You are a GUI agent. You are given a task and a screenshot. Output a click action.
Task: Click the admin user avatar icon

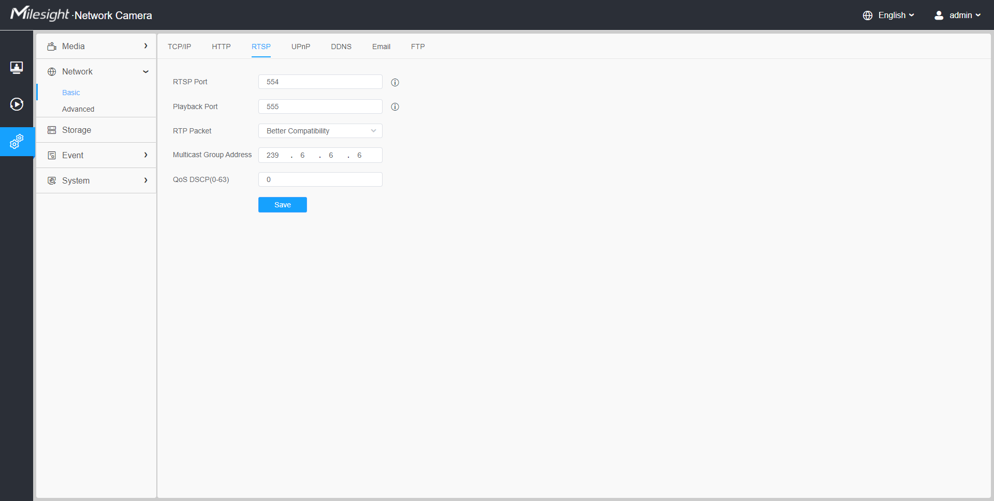939,16
